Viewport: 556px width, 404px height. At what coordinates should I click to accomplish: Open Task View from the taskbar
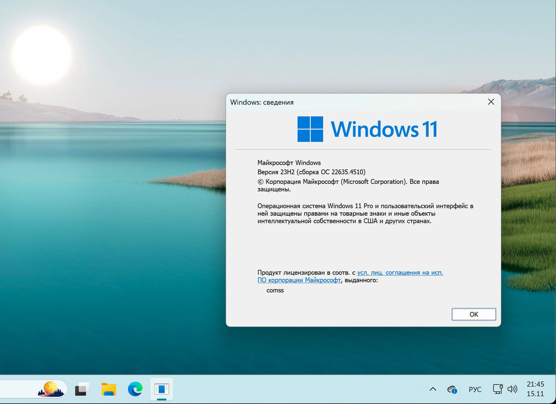pyautogui.click(x=81, y=389)
